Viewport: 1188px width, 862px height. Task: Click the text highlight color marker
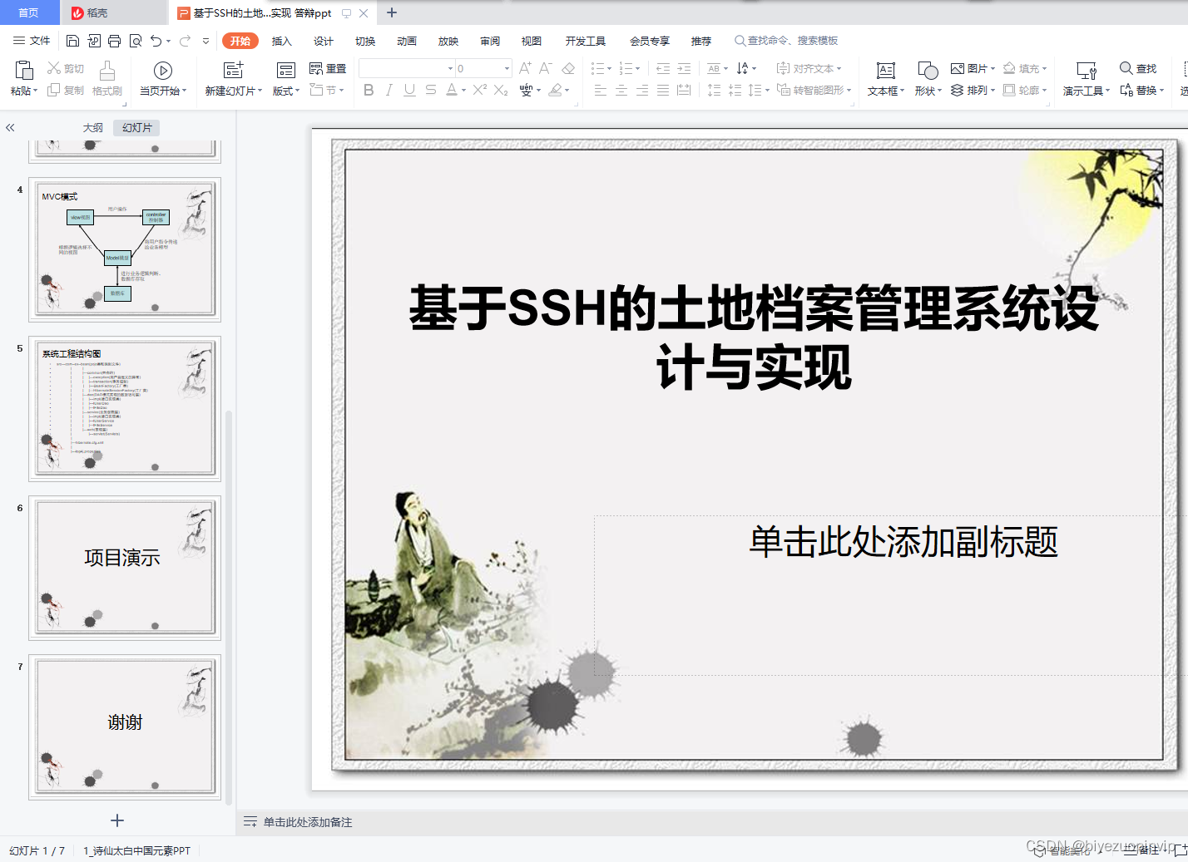(x=555, y=90)
